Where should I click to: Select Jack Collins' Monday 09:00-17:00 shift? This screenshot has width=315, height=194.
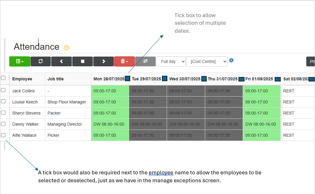(110, 91)
